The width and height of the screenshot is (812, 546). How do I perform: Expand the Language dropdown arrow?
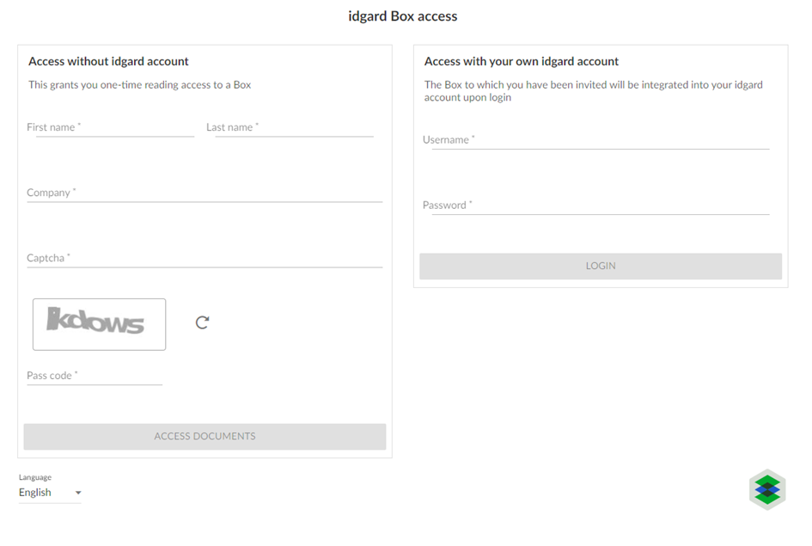(x=78, y=493)
